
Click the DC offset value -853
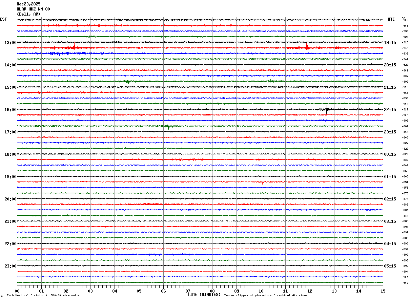tap(405, 171)
